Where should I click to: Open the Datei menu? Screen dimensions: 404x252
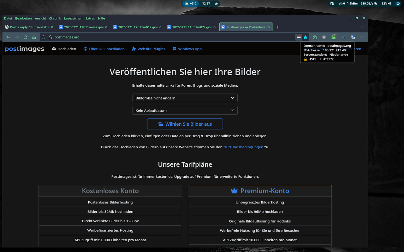coord(8,18)
